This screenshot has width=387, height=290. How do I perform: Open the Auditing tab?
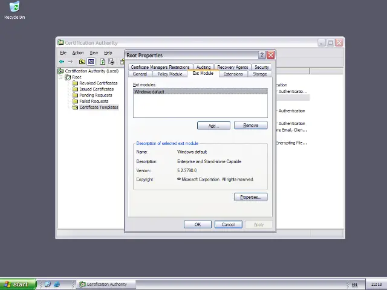point(203,67)
